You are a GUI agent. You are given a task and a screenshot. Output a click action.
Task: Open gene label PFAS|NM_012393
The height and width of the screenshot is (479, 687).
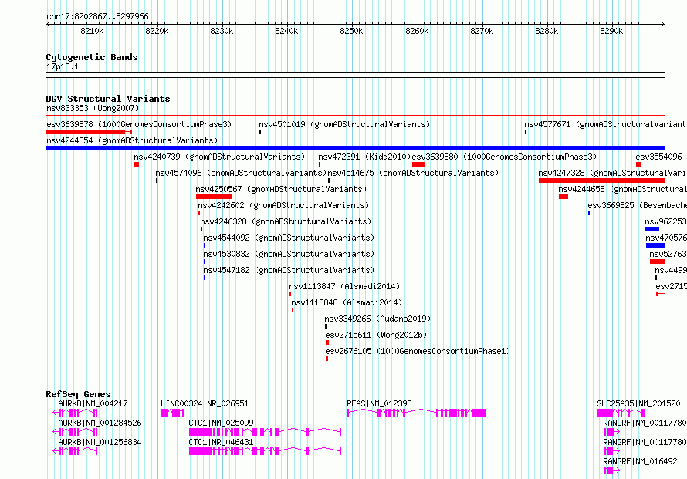[x=379, y=403]
